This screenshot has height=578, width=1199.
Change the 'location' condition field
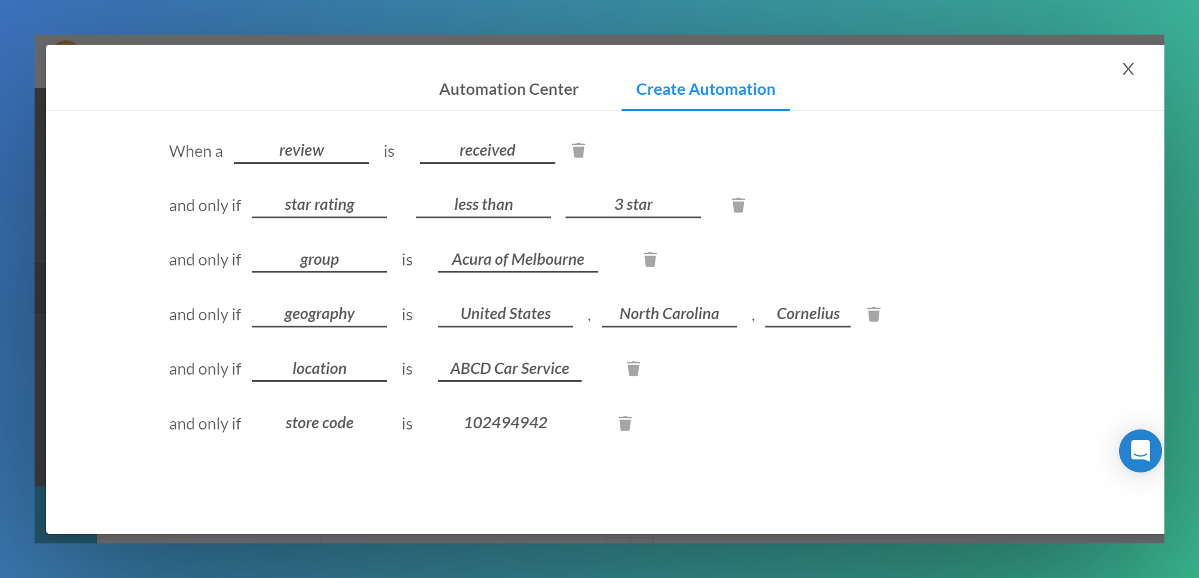(319, 369)
